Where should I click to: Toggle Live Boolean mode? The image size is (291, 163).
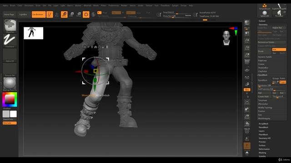[39, 14]
